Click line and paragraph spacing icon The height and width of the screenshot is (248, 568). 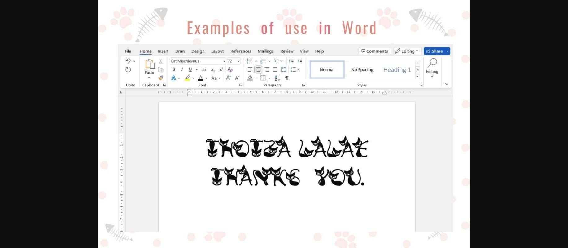293,69
